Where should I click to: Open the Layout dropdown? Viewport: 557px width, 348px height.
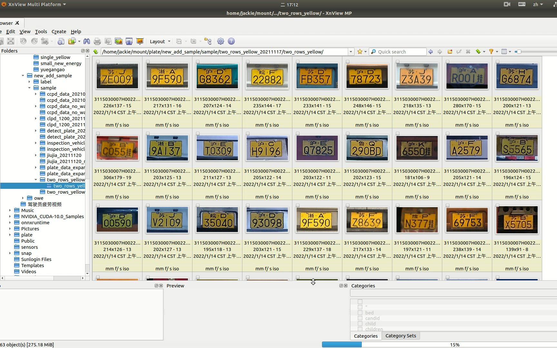[160, 41]
